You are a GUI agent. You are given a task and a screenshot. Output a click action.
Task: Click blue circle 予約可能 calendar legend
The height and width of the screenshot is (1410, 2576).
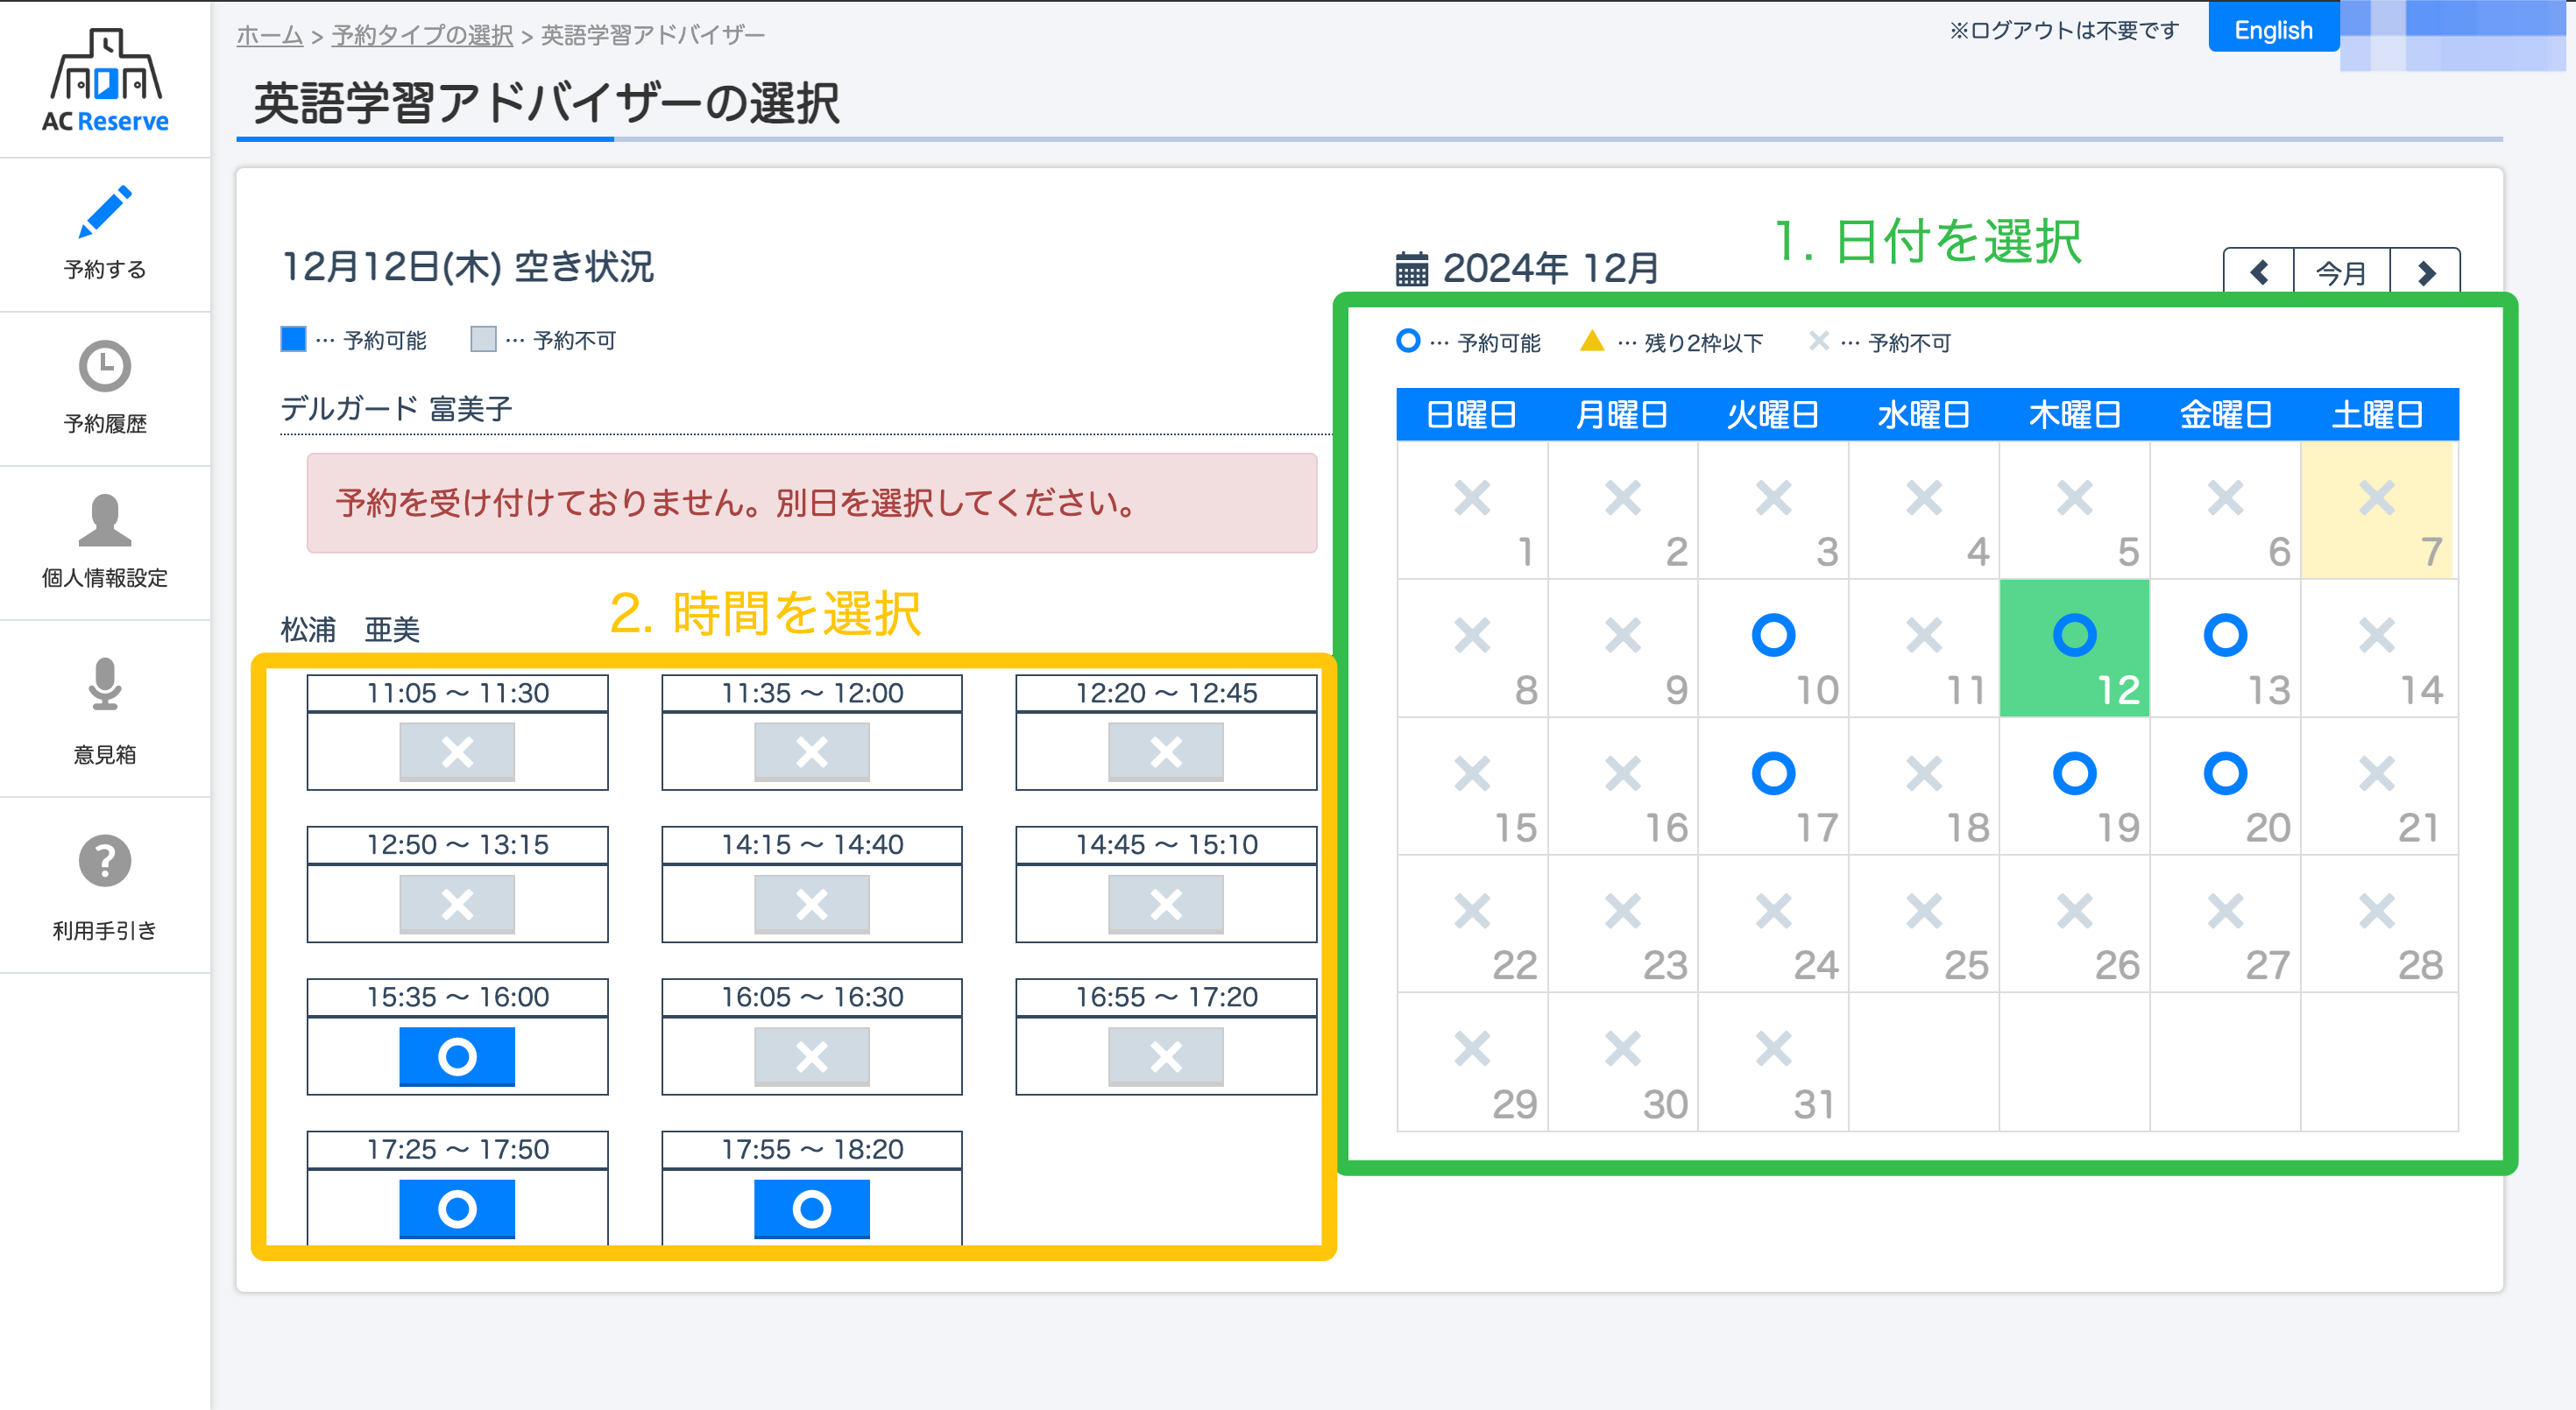(x=1407, y=341)
